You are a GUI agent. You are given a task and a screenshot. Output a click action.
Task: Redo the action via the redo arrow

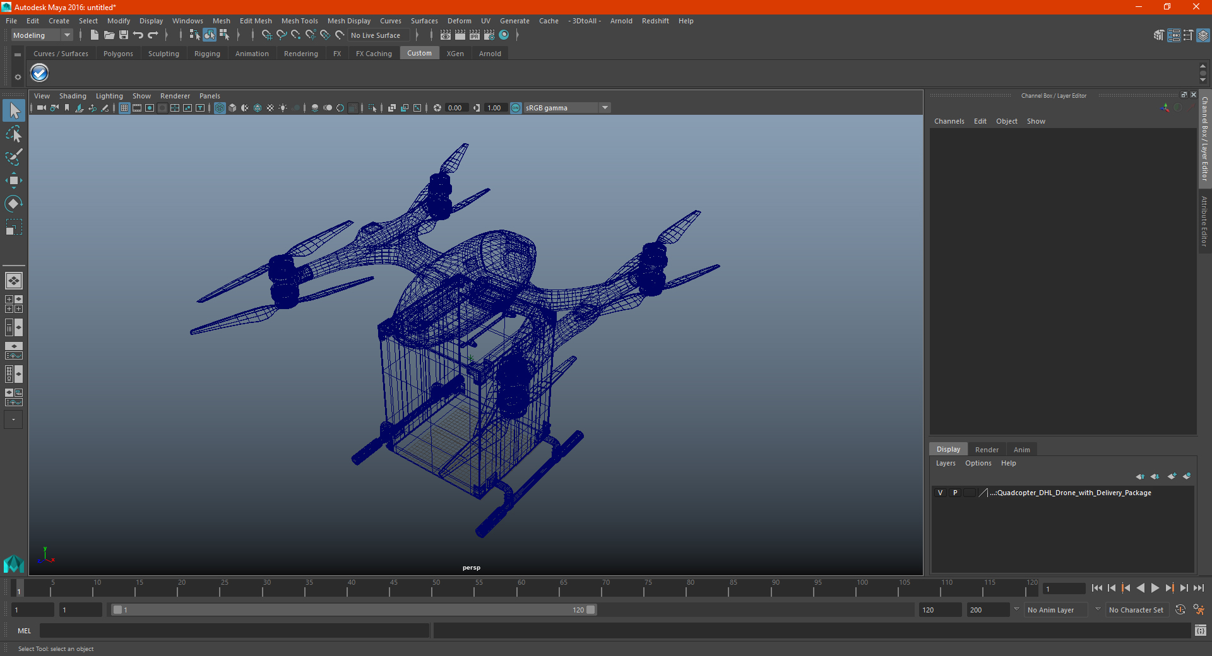click(x=153, y=35)
